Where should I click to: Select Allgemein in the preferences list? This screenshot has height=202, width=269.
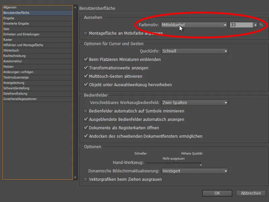click(38, 7)
